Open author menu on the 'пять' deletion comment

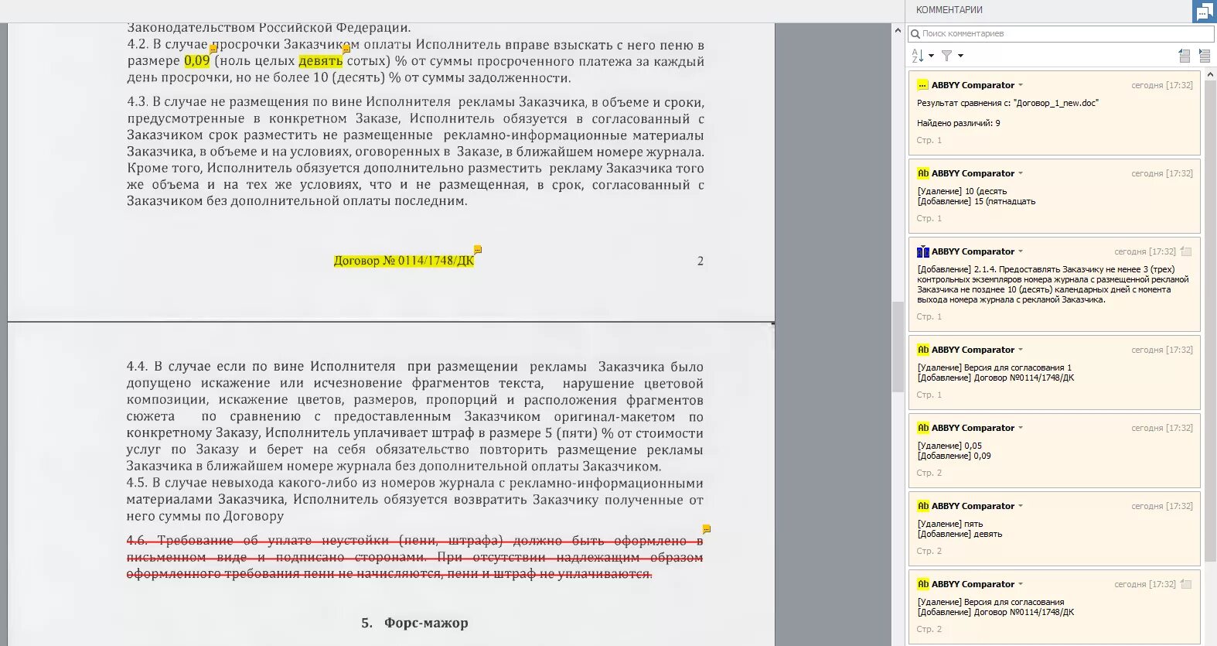point(1021,506)
